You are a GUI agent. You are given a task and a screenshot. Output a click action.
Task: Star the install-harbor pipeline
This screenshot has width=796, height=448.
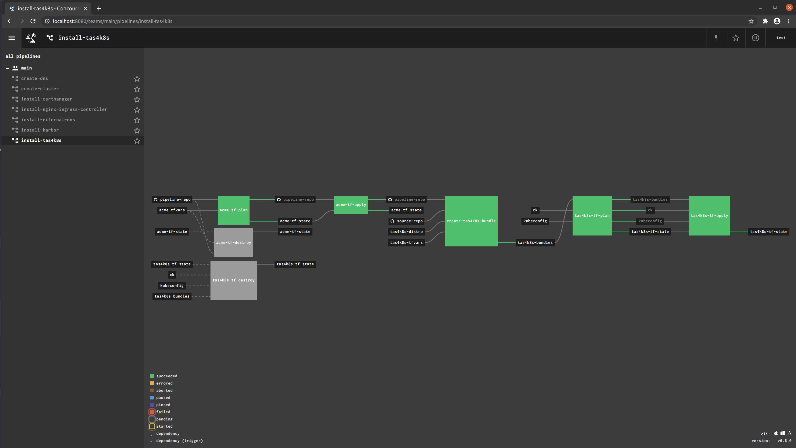137,130
